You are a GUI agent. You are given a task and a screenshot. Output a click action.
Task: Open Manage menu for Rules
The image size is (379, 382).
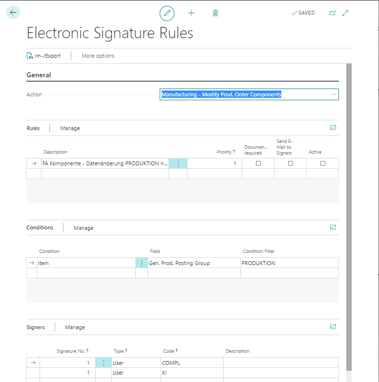pyautogui.click(x=70, y=128)
